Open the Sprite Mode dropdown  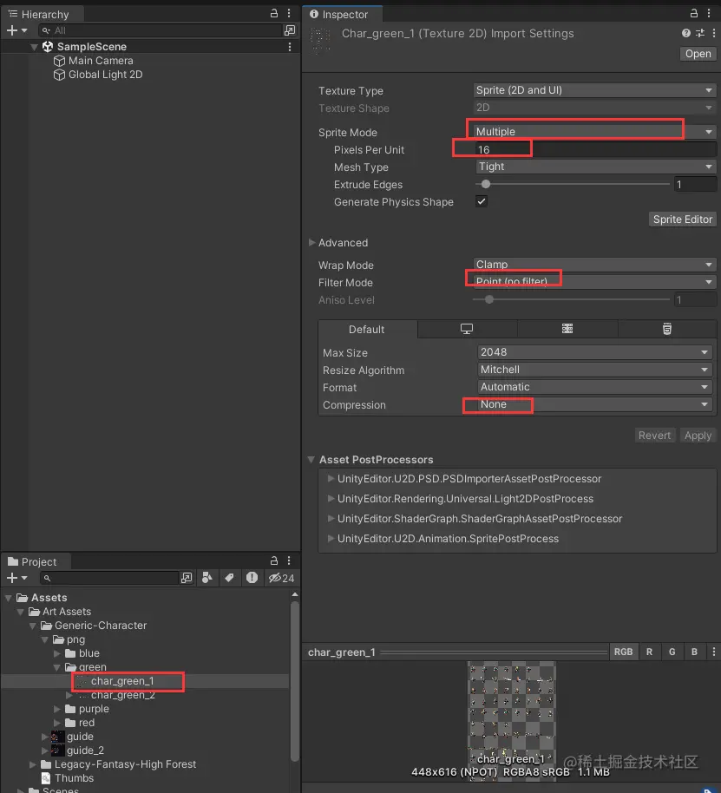click(594, 132)
